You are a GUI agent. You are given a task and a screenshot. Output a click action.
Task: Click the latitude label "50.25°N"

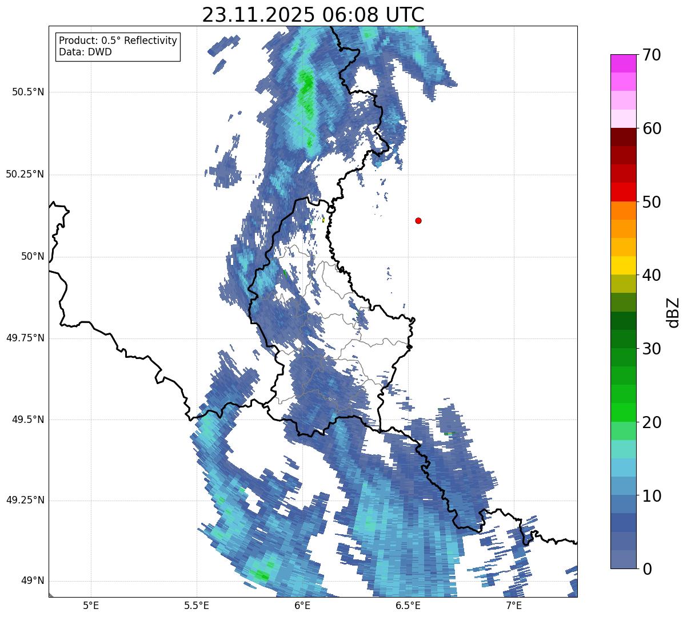point(25,175)
